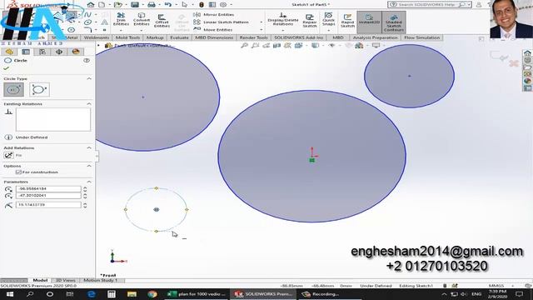Image resolution: width=533 pixels, height=300 pixels.
Task: Collapse the Add Relations section
Action: pyautogui.click(x=89, y=148)
